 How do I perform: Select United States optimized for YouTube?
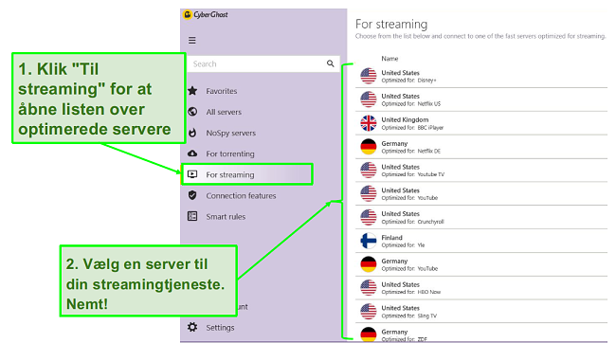point(481,193)
